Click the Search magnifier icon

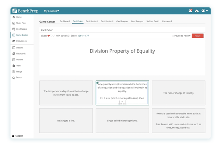tap(14, 78)
